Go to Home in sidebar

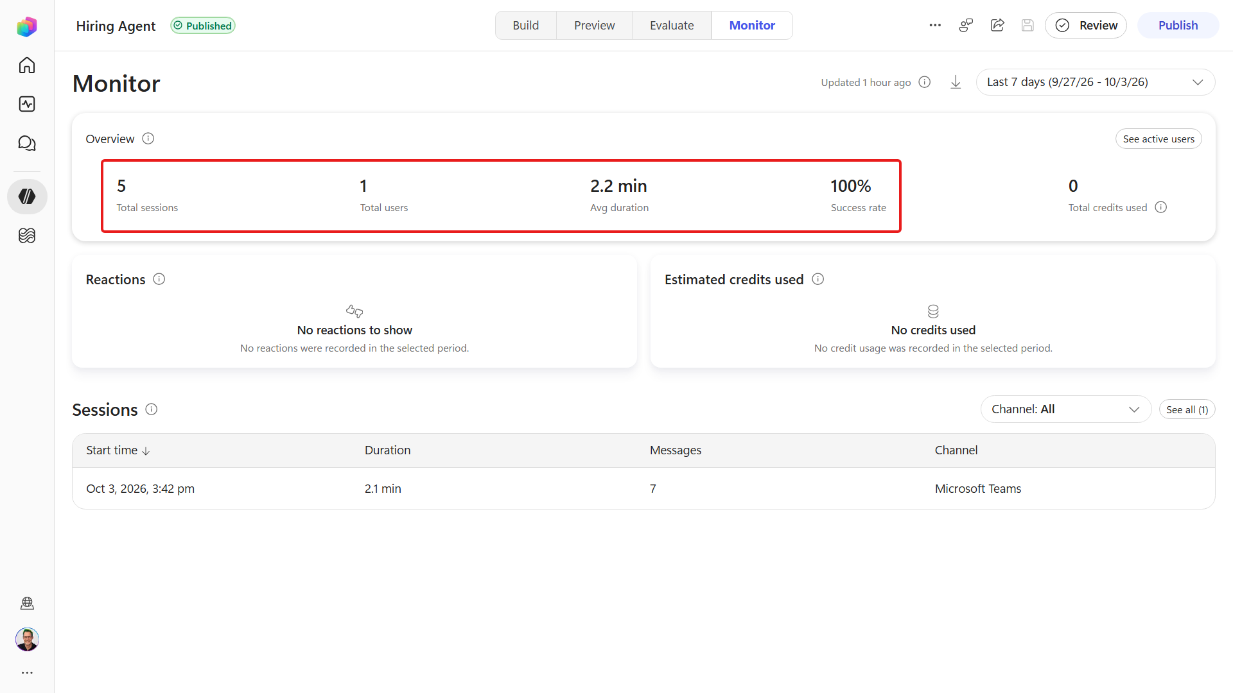tap(27, 65)
